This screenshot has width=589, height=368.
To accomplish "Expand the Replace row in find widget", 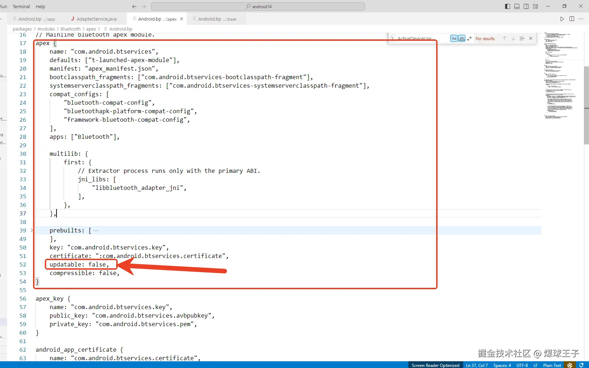I will (392, 38).
